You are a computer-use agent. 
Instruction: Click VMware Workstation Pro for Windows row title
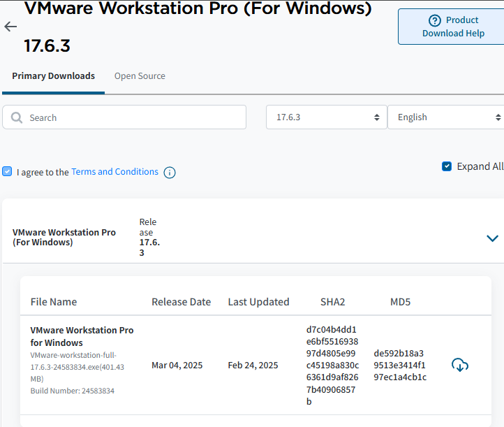pos(82,336)
